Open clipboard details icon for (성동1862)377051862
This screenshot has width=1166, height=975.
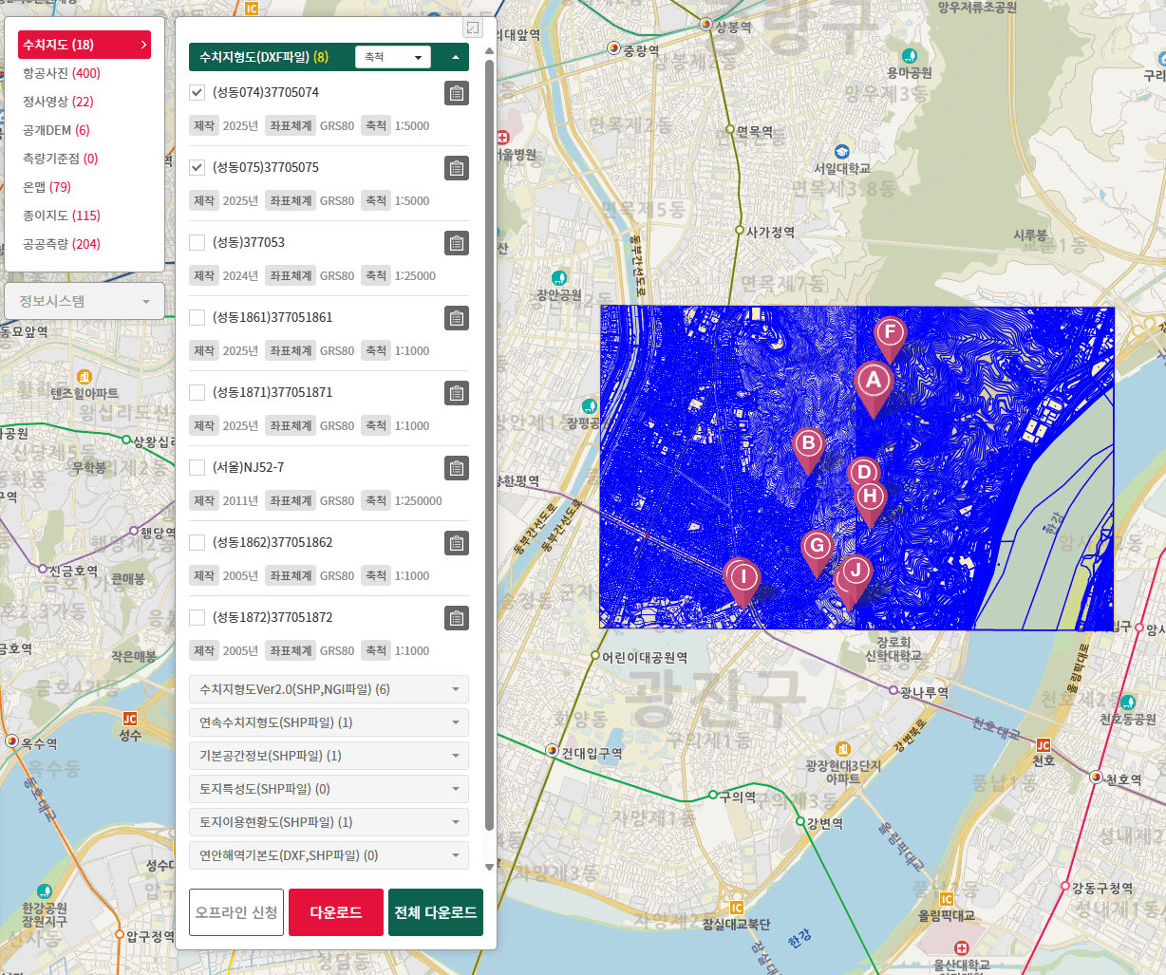[457, 543]
